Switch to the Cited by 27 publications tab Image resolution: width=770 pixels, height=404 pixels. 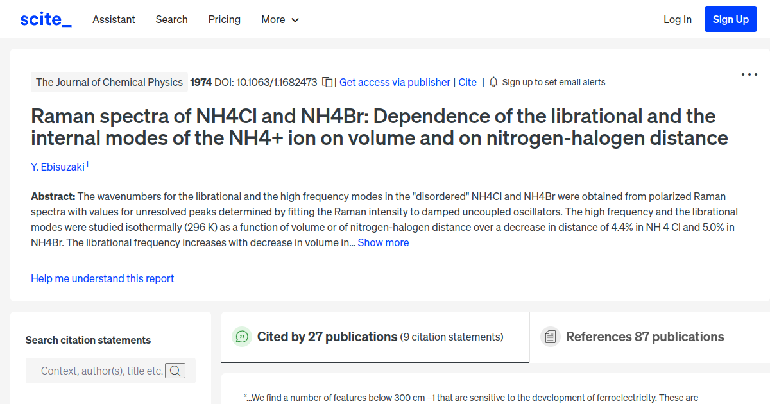point(326,336)
